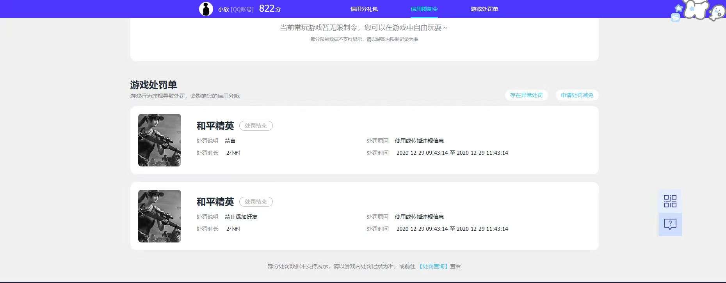Click the 游戏处罚单 section heading
726x283 pixels.
(153, 85)
